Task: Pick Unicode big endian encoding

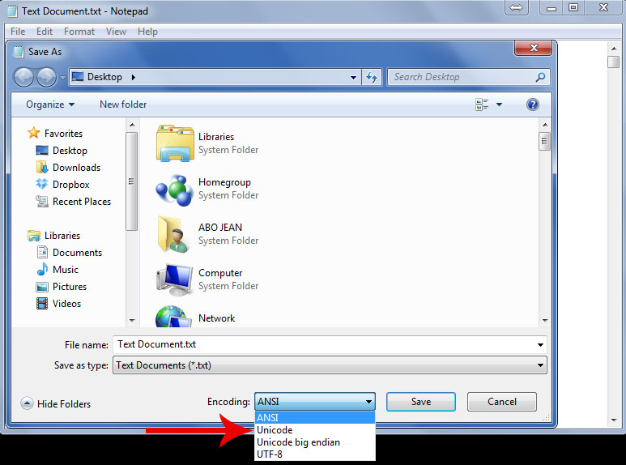Action: click(x=298, y=442)
